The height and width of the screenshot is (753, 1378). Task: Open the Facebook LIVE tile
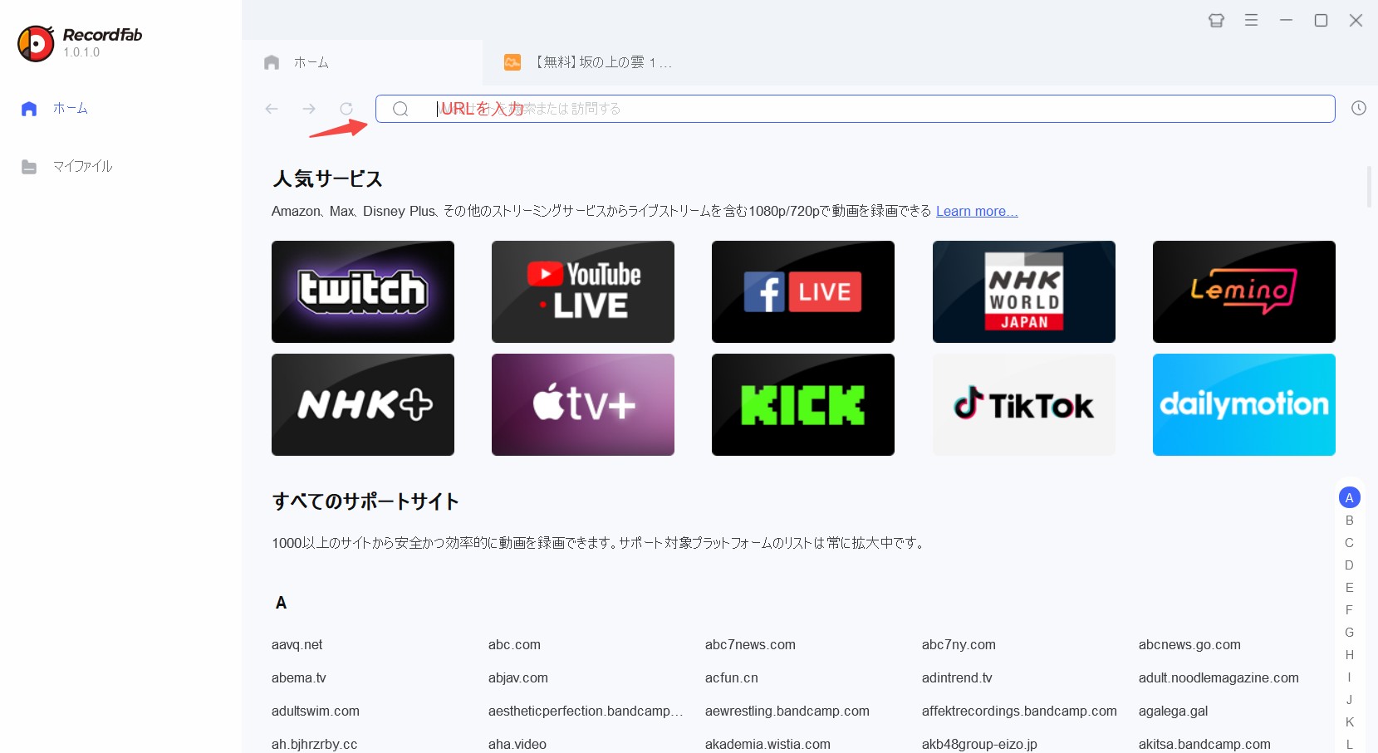coord(803,291)
